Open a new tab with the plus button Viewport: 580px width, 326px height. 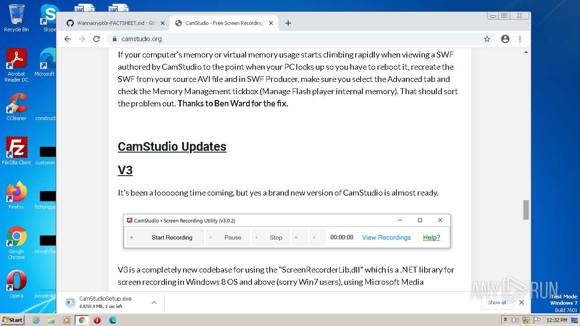tap(288, 23)
